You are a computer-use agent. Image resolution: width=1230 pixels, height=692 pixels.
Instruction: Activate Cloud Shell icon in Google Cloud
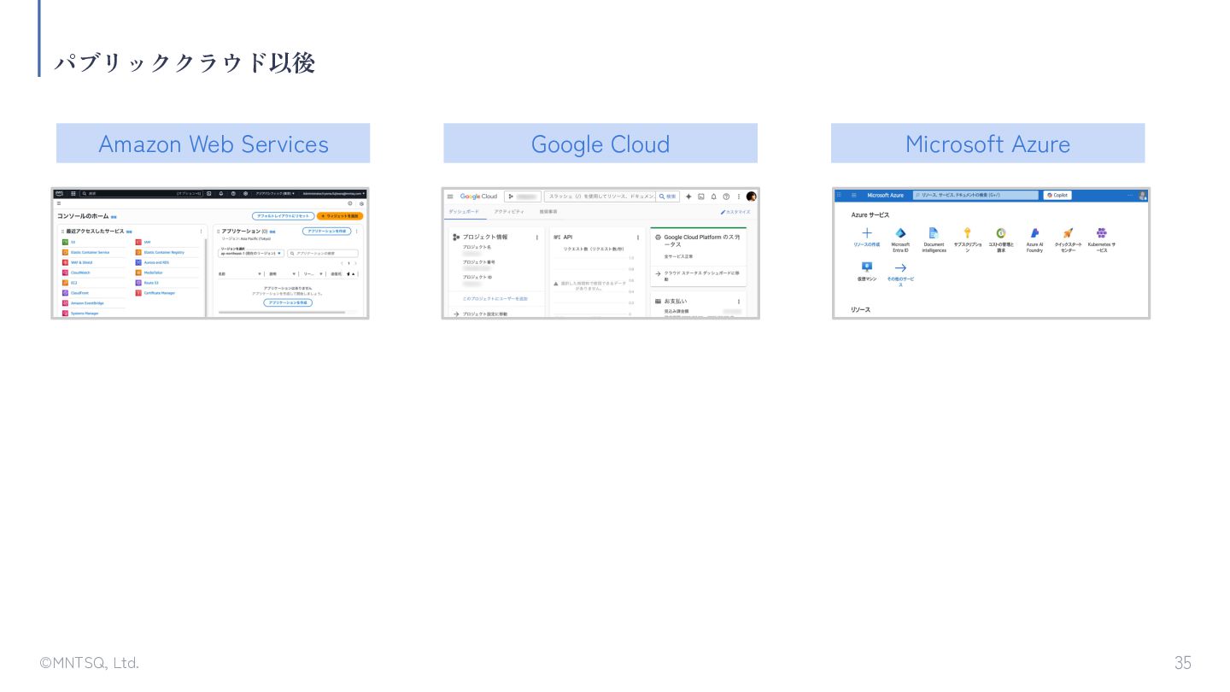click(701, 196)
